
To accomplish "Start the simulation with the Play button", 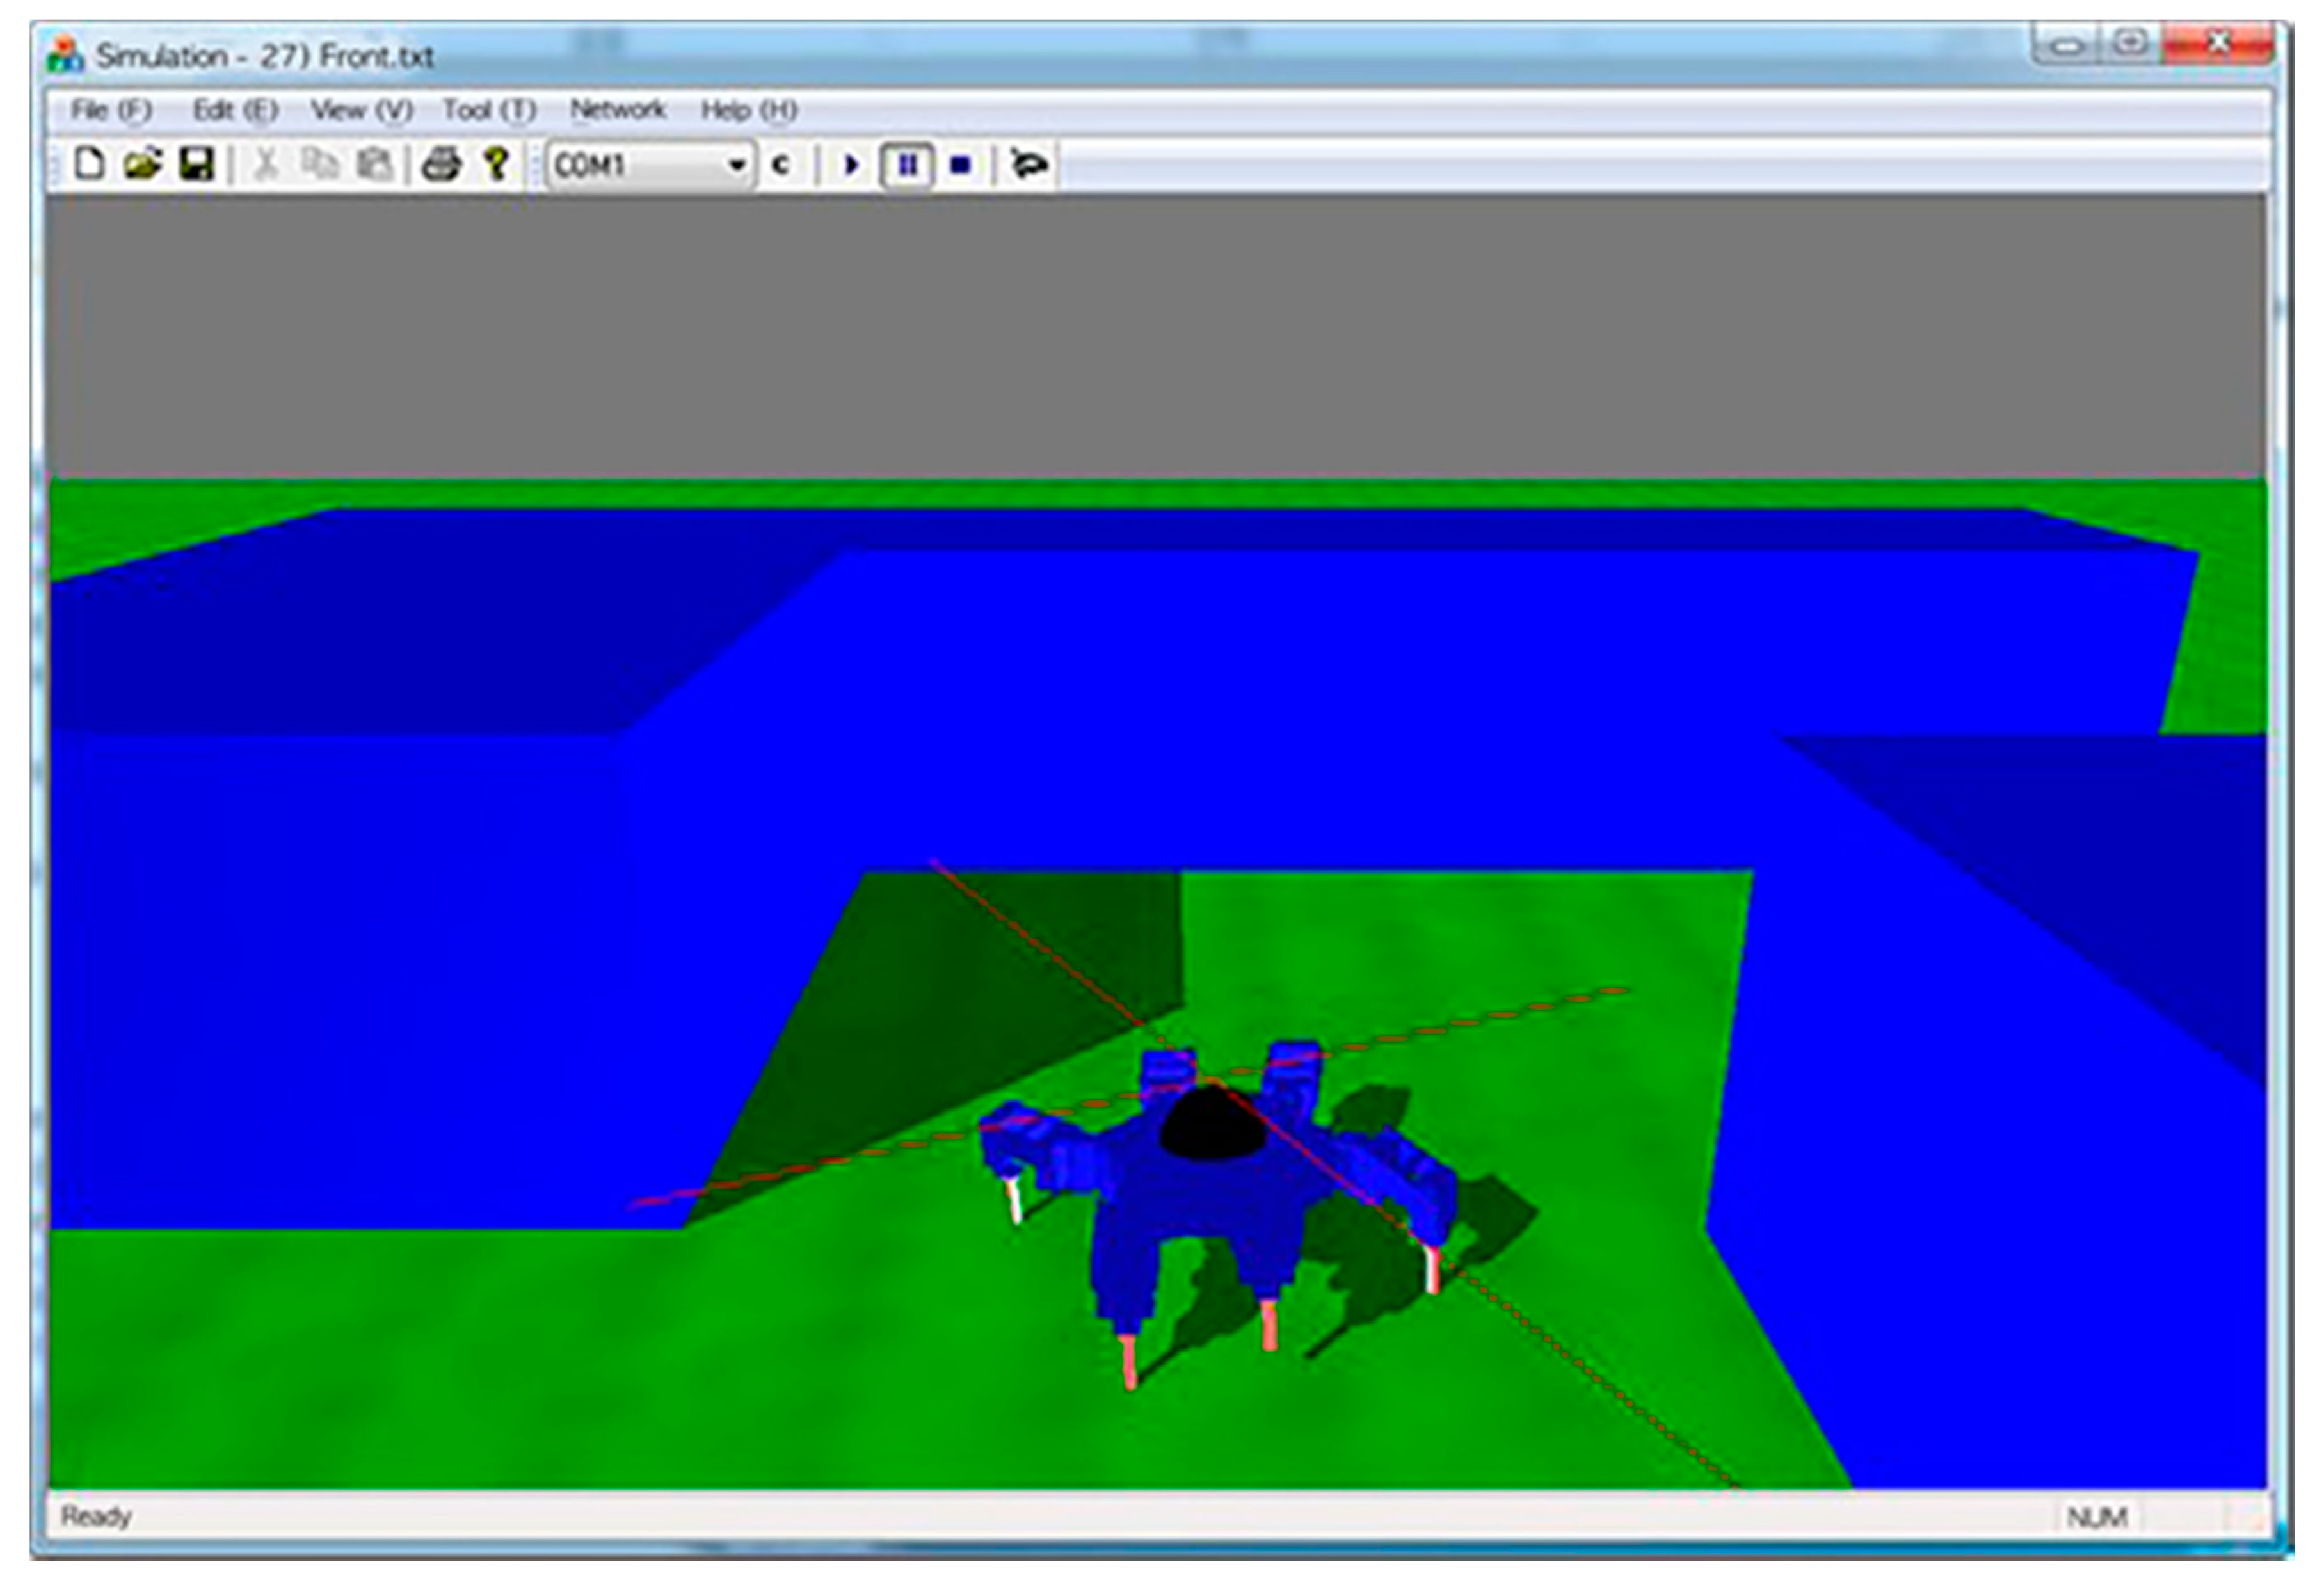I will pyautogui.click(x=851, y=164).
